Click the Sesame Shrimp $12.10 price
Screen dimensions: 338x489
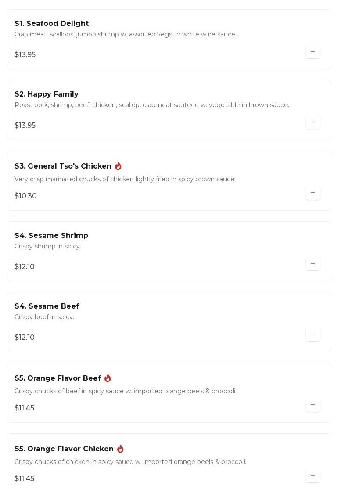[25, 266]
